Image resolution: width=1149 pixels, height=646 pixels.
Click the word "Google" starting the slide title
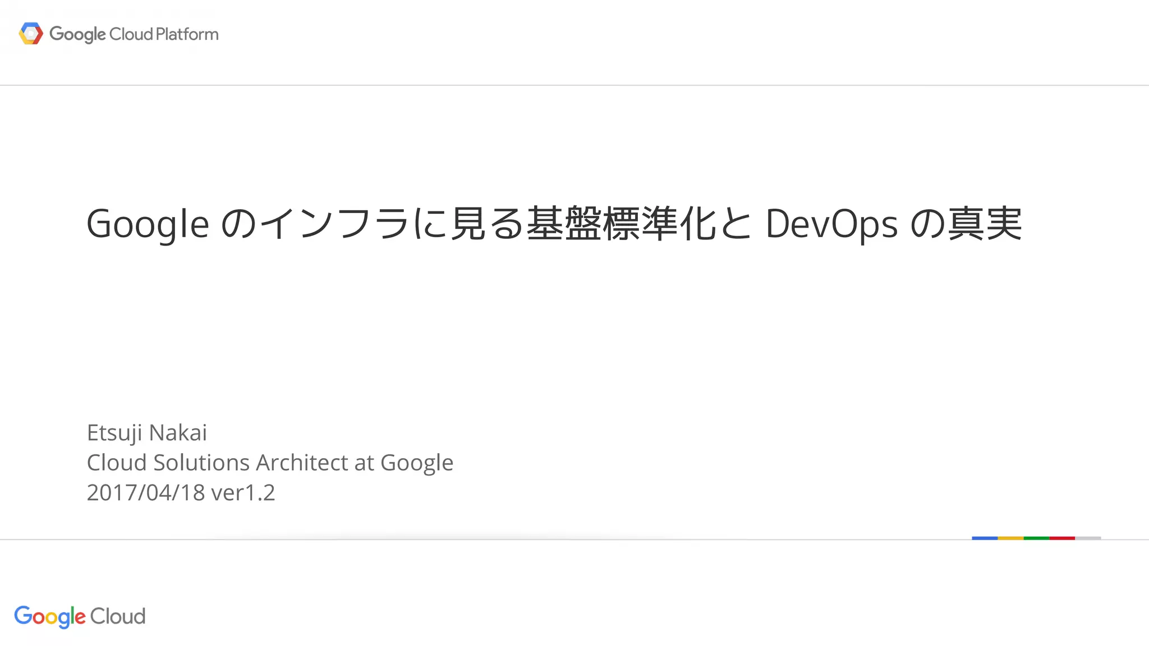[148, 224]
